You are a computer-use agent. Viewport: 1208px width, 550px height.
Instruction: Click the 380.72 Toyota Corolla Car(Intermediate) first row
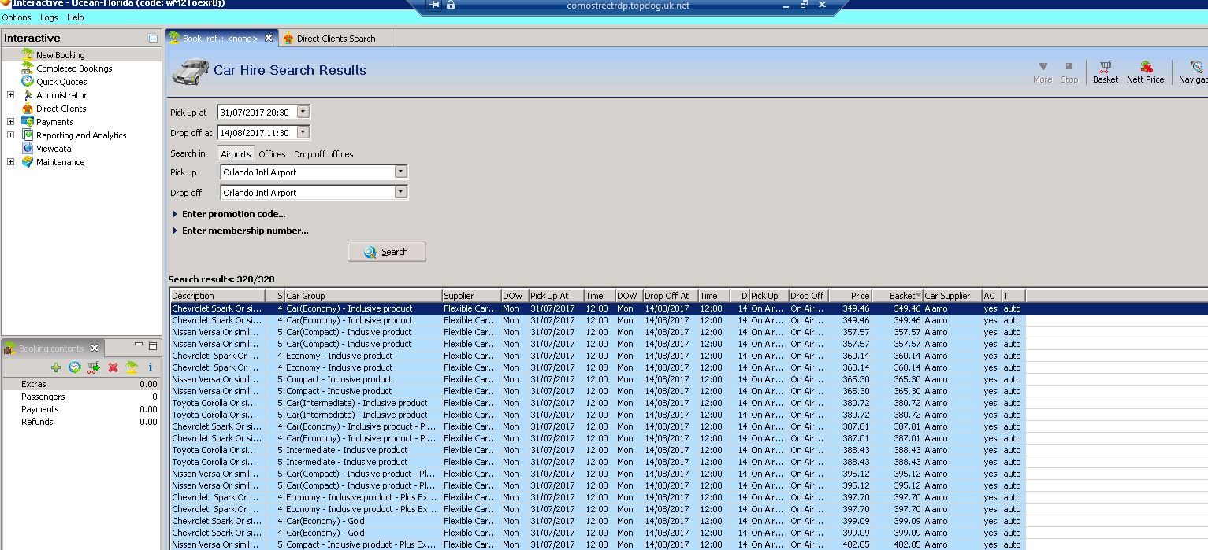(597, 403)
